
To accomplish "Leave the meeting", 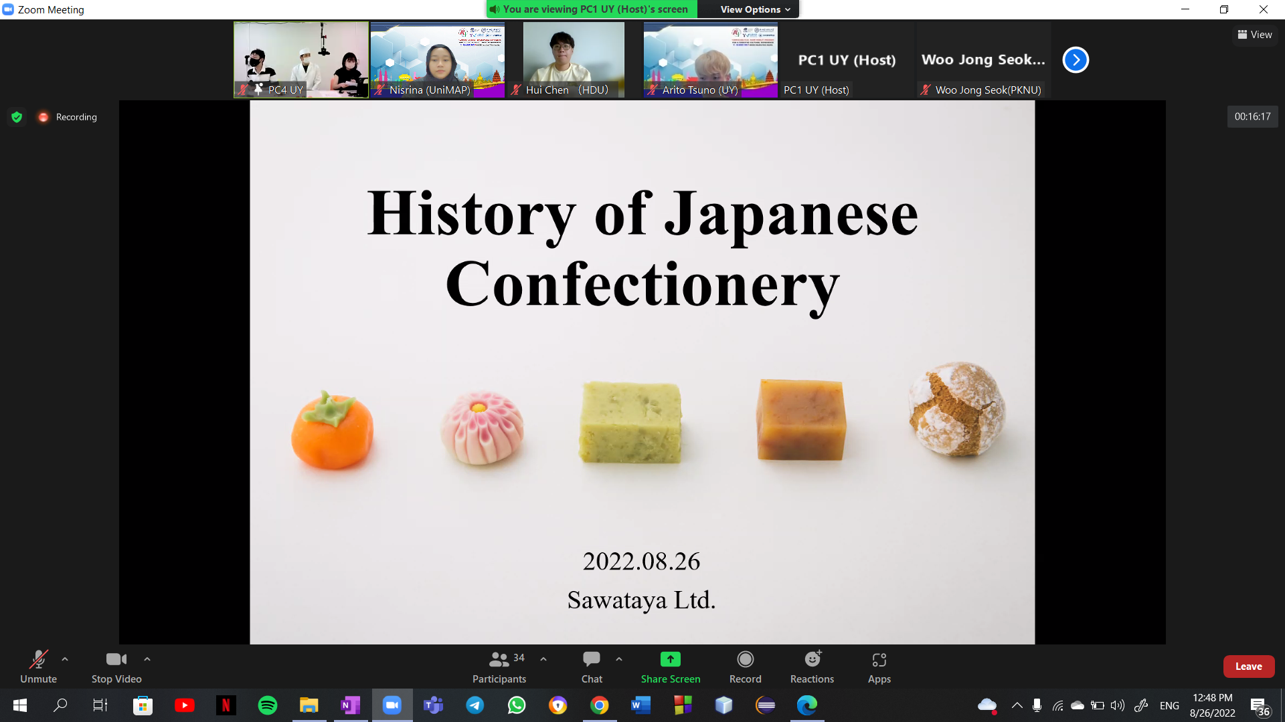I will click(x=1248, y=667).
